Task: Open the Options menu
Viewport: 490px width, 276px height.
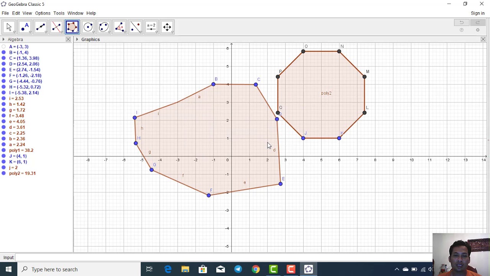Action: point(43,13)
